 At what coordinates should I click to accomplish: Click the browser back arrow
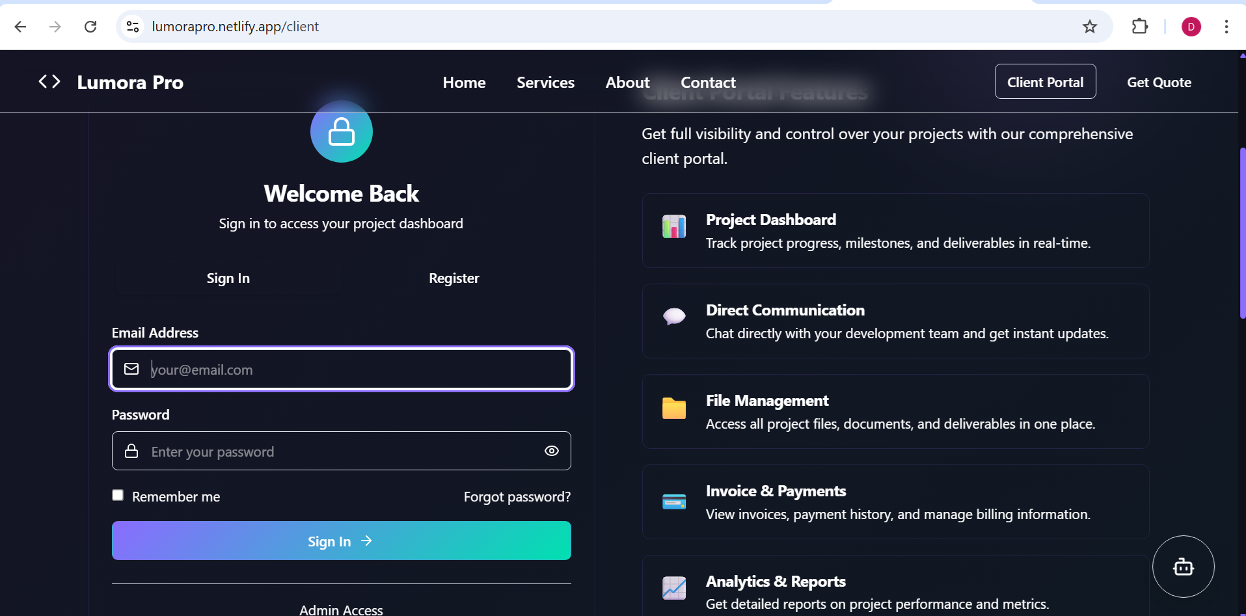pos(20,27)
